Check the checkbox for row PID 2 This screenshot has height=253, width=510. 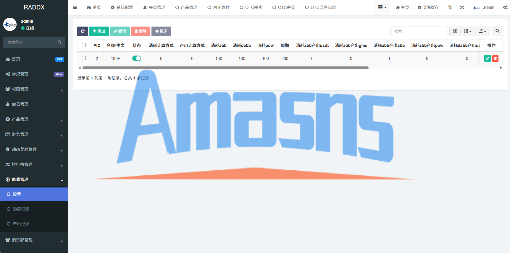84,58
